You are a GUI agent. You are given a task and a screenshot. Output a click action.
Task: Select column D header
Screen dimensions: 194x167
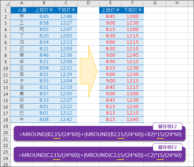click(x=88, y=3)
